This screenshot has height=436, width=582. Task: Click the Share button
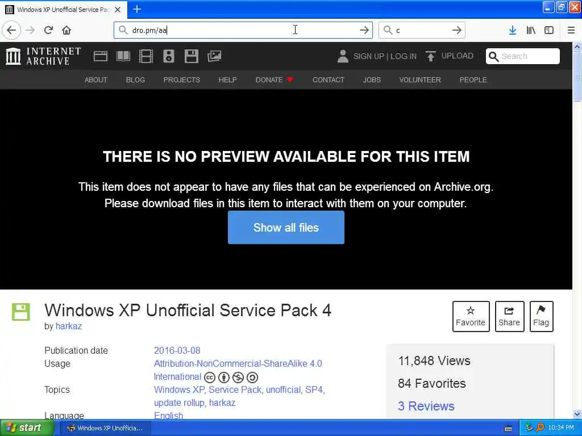click(x=509, y=316)
